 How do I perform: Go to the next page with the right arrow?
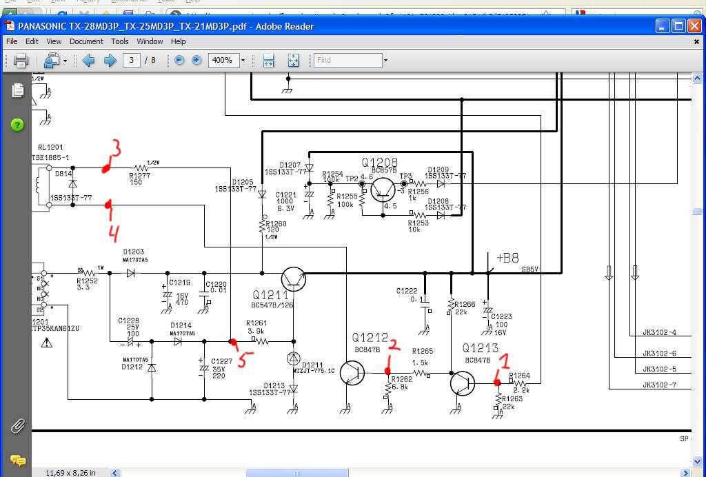[110, 61]
